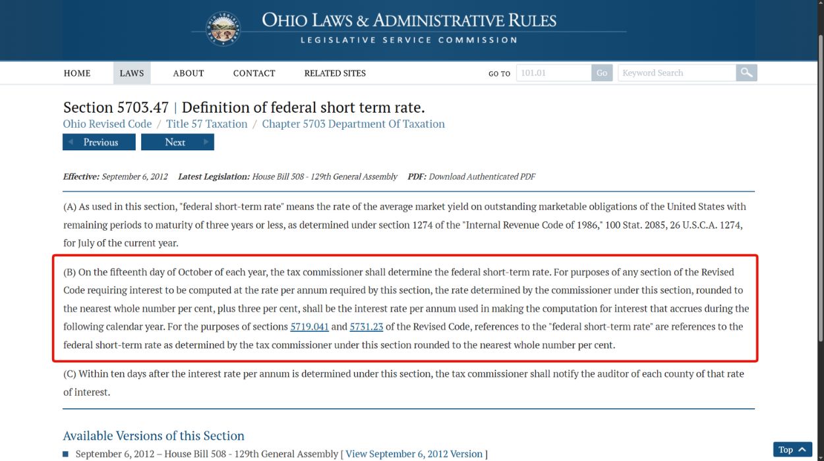Open the LAWS menu item
The image size is (824, 461).
coord(131,73)
